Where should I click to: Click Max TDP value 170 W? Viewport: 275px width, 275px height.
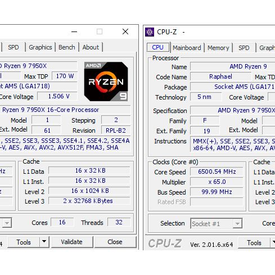pos(65,76)
